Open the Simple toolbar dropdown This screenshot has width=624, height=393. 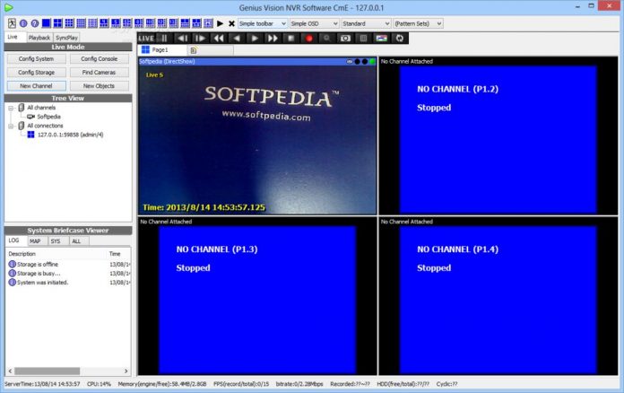pos(263,23)
